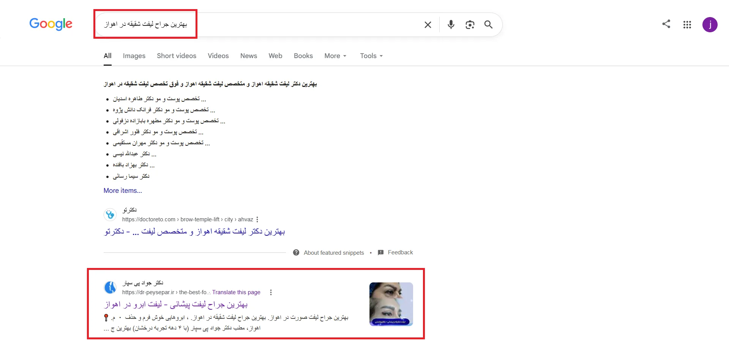Image resolution: width=729 pixels, height=342 pixels.
Task: Click the Feedback text link
Action: tap(400, 252)
